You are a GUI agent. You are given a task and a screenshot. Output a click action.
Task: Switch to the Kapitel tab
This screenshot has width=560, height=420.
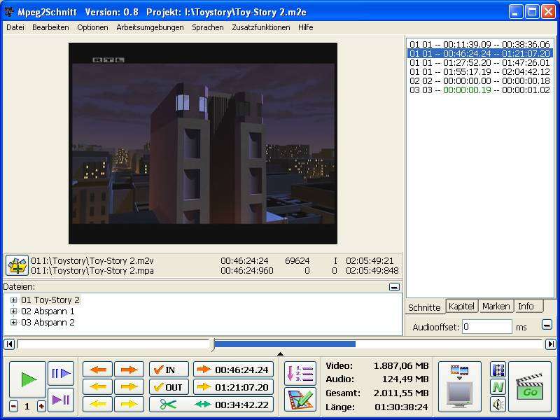click(x=461, y=307)
